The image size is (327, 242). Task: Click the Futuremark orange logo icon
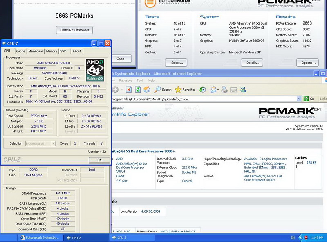150,3
